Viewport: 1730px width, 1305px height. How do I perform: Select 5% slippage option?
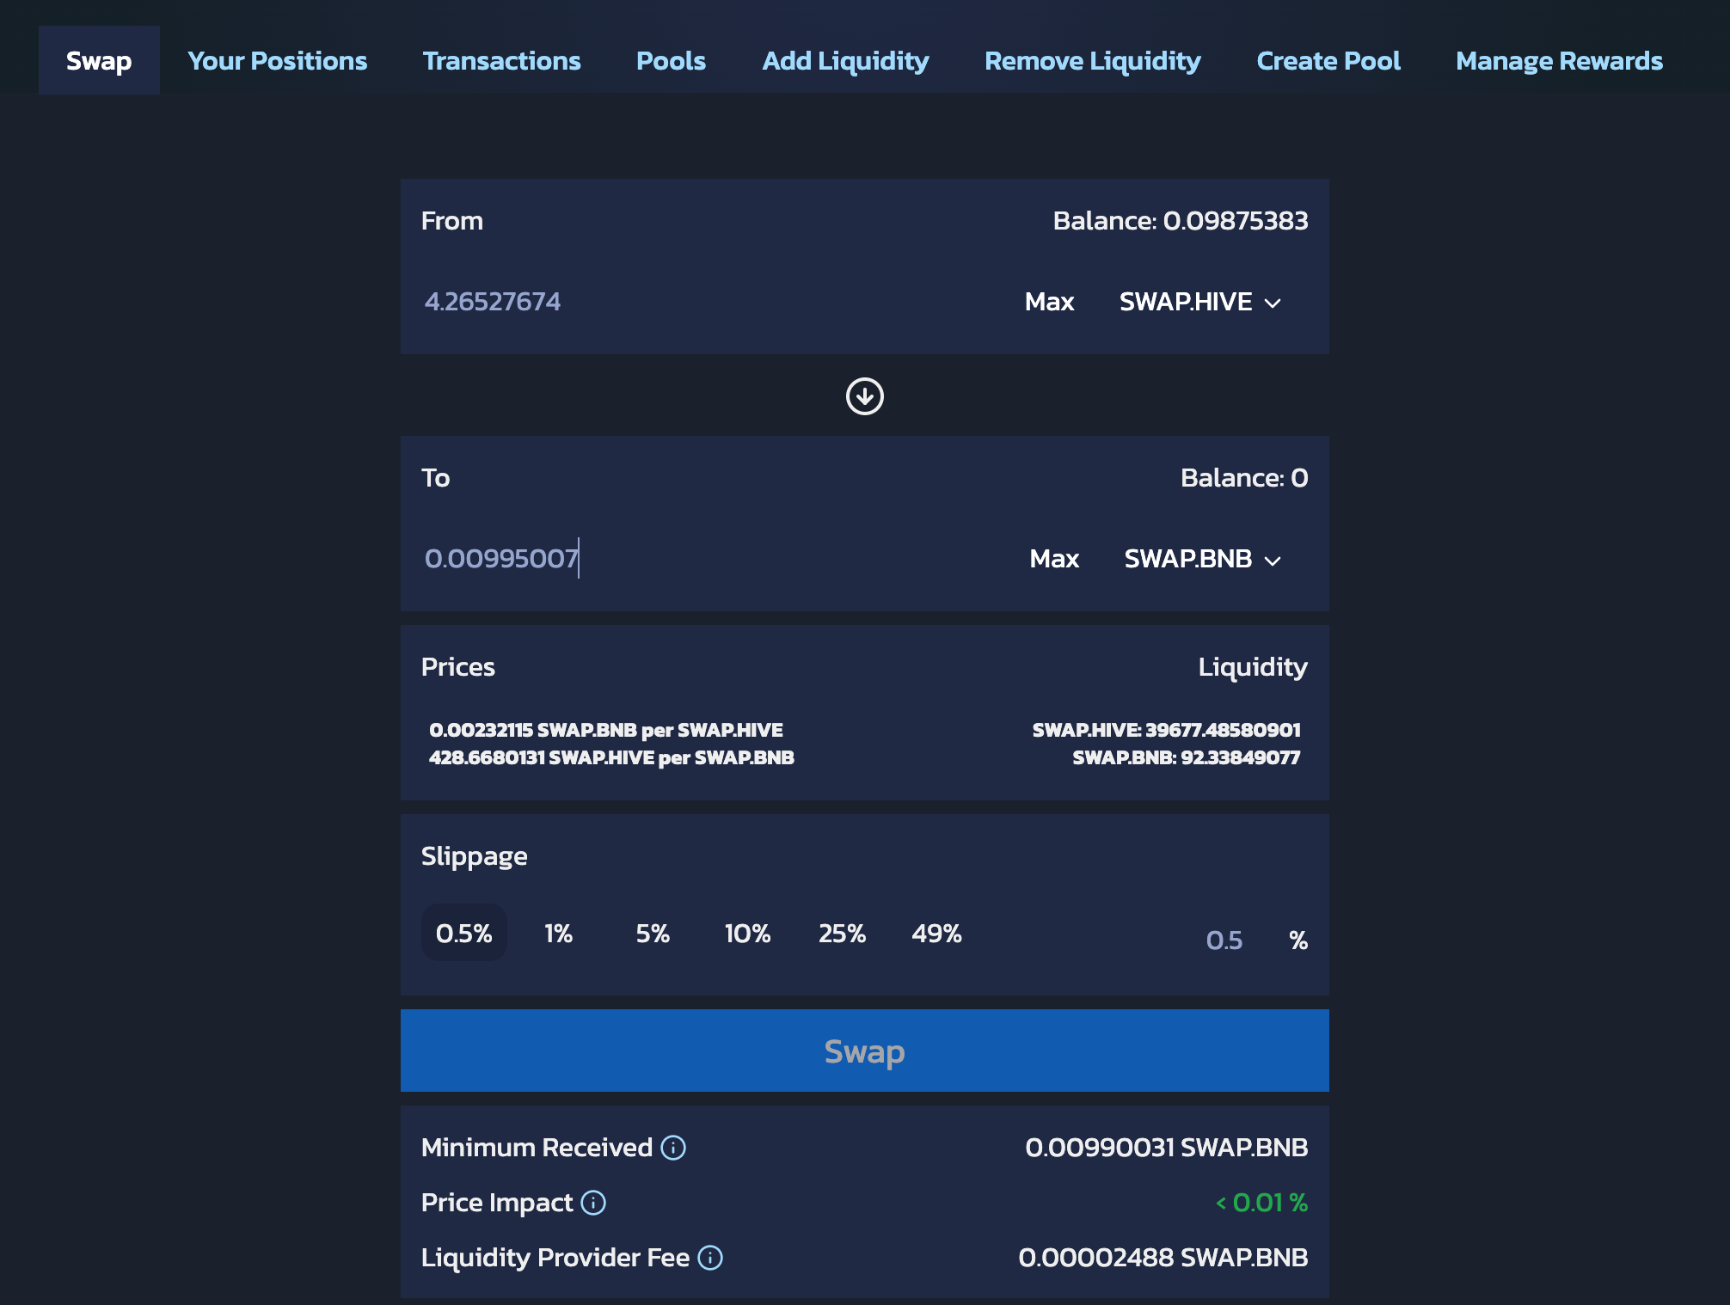click(653, 933)
